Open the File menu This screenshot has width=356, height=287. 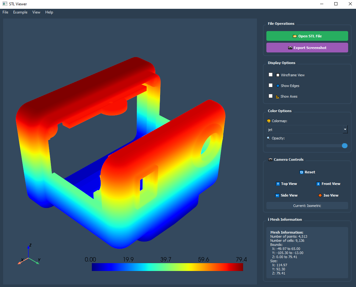click(x=5, y=12)
